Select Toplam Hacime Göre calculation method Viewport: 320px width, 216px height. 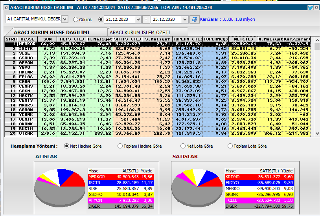120,146
